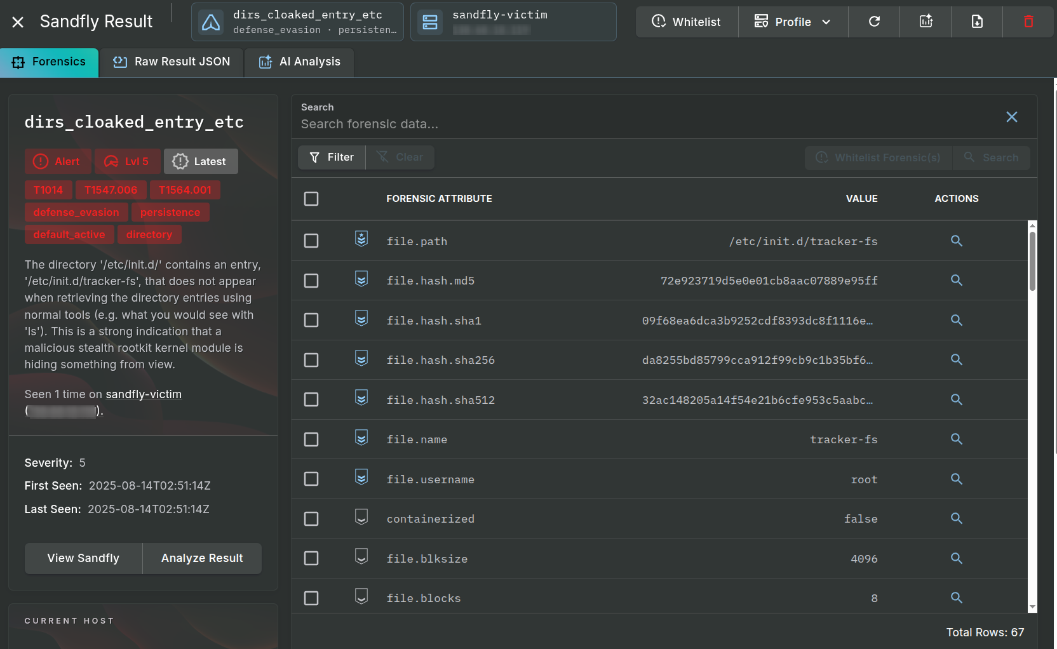Screen dimensions: 1057x649
Task: Click the Search button beside Whitelist Forensic(s)
Action: tap(992, 157)
